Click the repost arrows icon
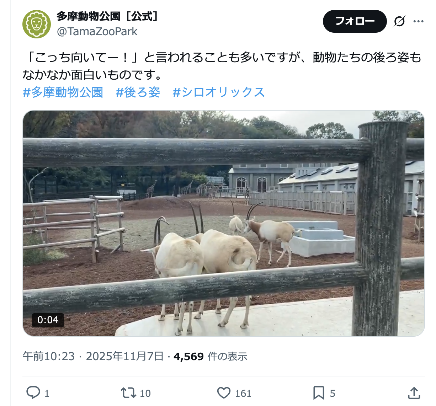 [128, 393]
